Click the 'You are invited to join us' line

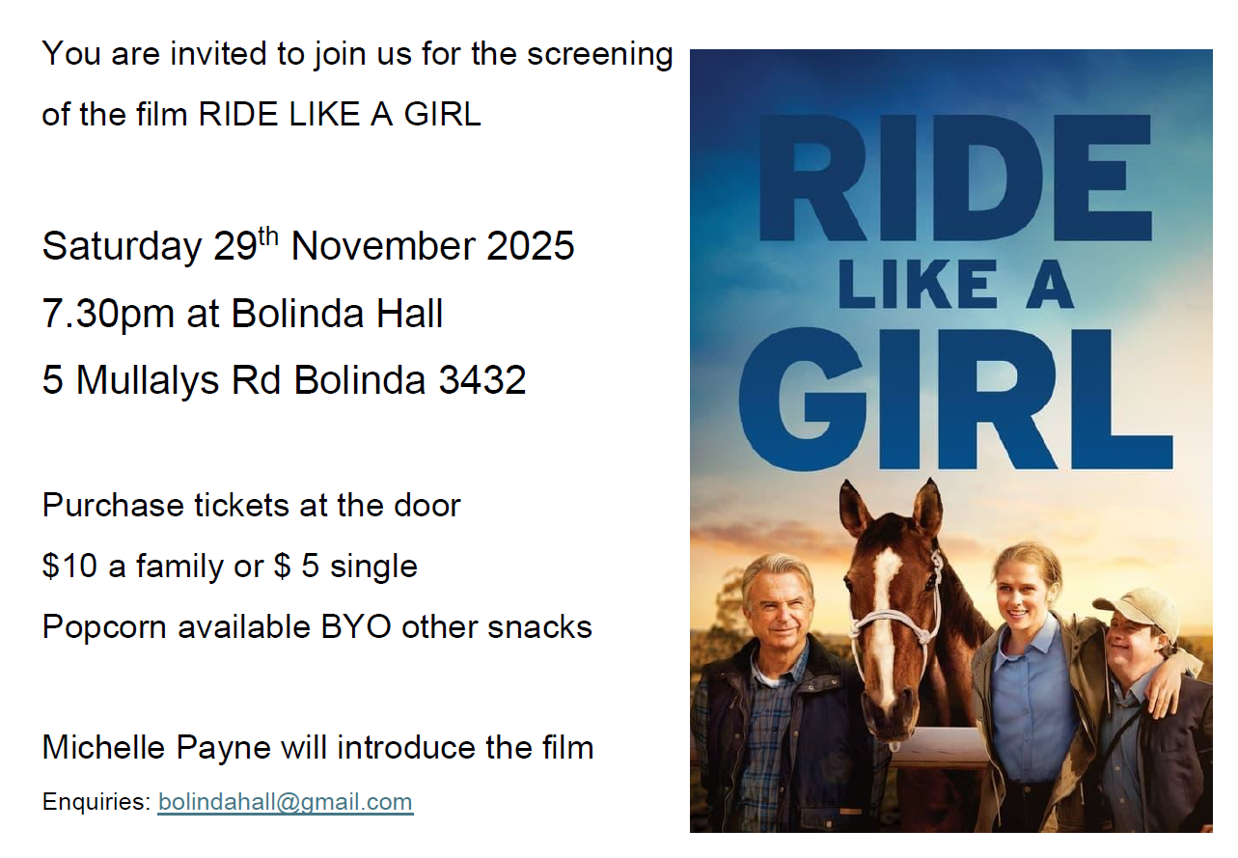point(357,54)
